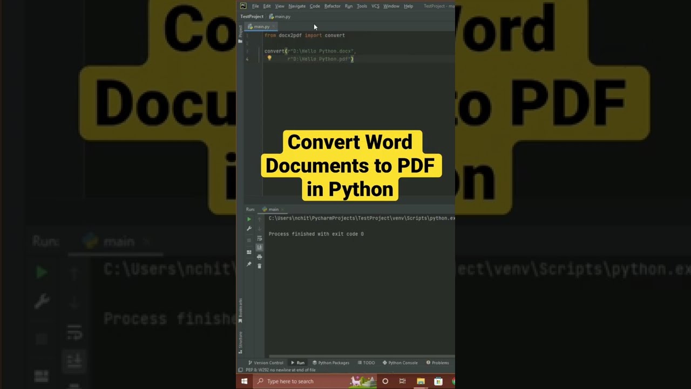Click 'Process finished with exit code 0' text
Image resolution: width=691 pixels, height=389 pixels.
[316, 234]
